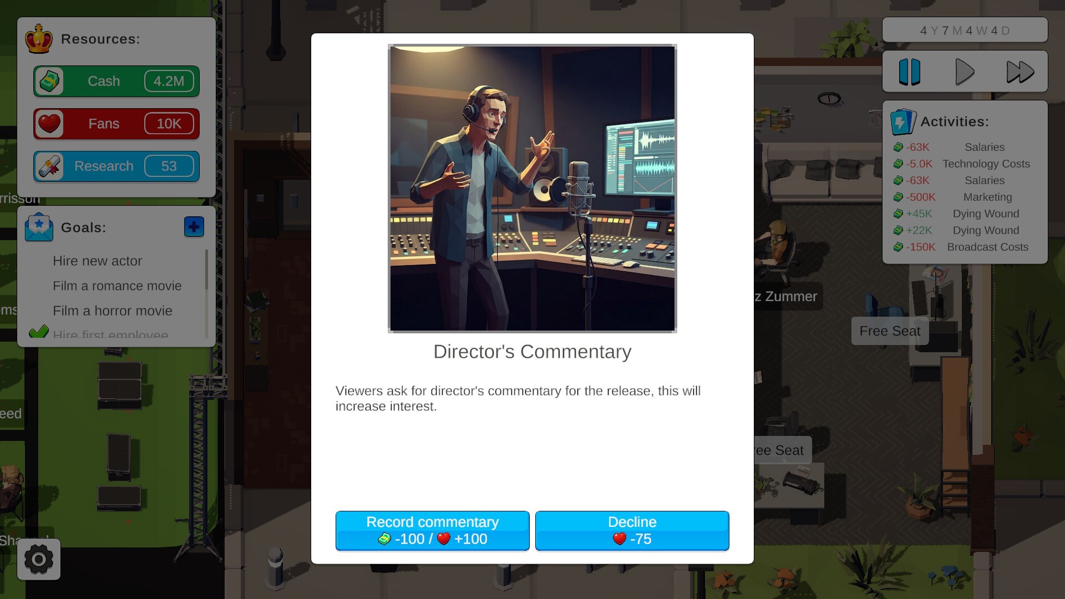Resume game with the play button
Image resolution: width=1065 pixels, height=599 pixels.
point(965,71)
